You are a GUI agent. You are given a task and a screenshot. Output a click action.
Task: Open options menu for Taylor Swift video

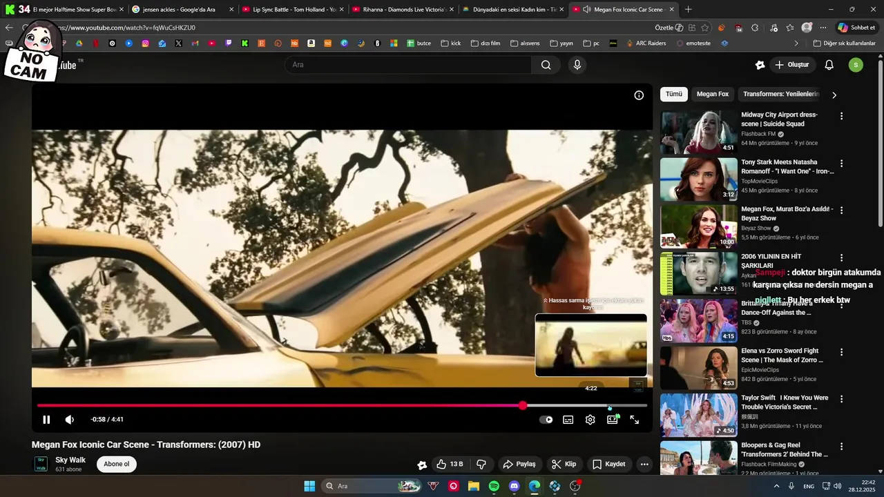click(841, 399)
